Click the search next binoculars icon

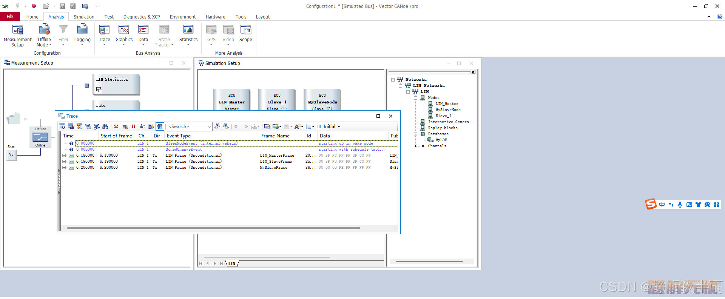(226, 126)
